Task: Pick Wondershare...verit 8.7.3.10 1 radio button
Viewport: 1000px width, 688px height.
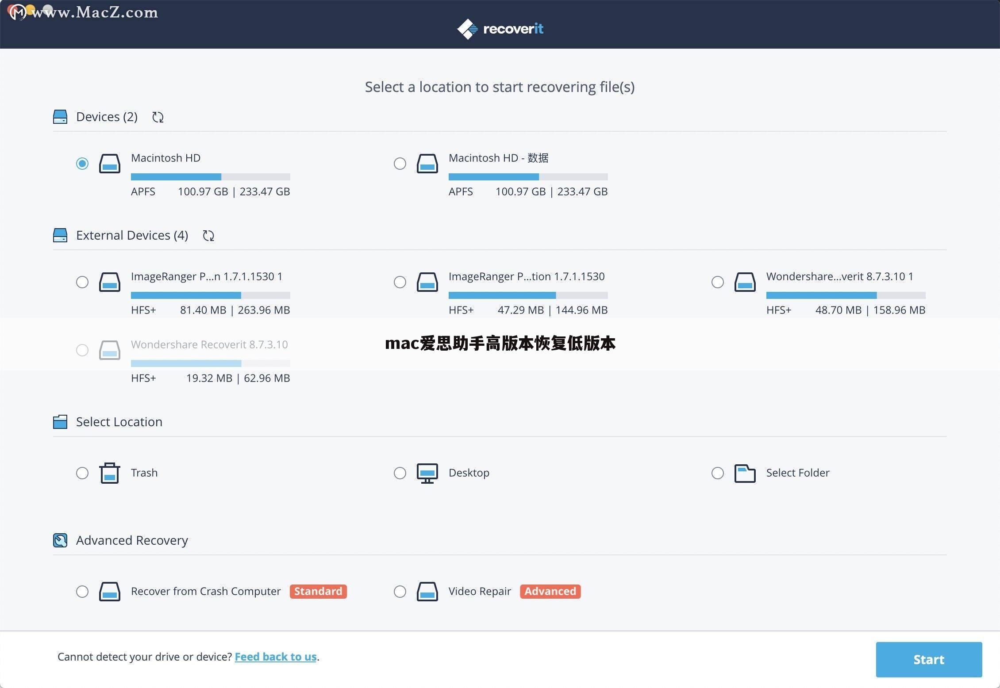Action: click(x=718, y=282)
